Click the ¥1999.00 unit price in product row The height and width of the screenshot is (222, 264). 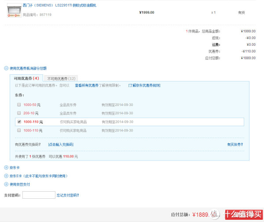tap(147, 12)
